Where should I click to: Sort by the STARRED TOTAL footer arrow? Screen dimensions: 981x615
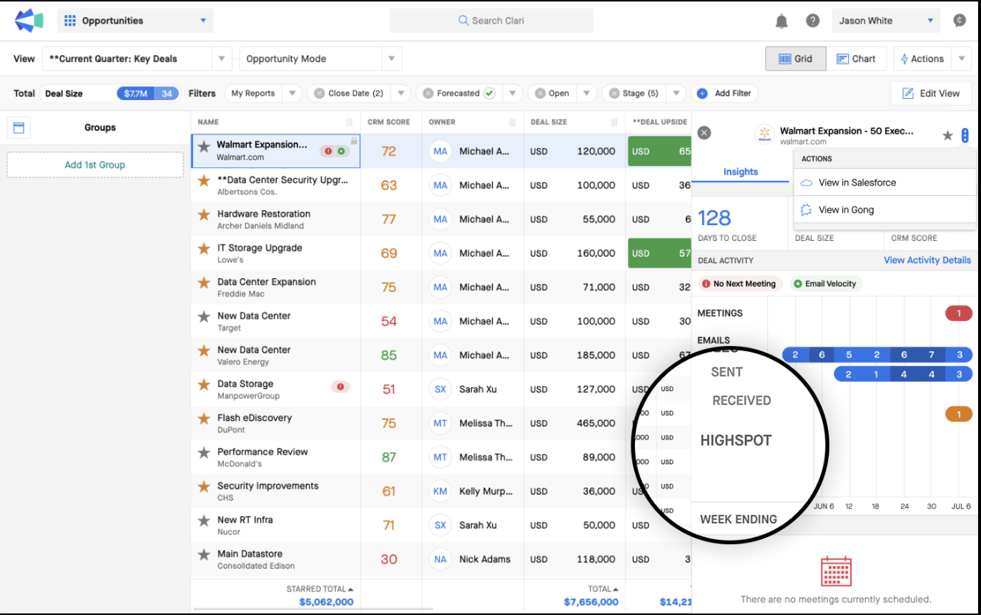click(351, 589)
